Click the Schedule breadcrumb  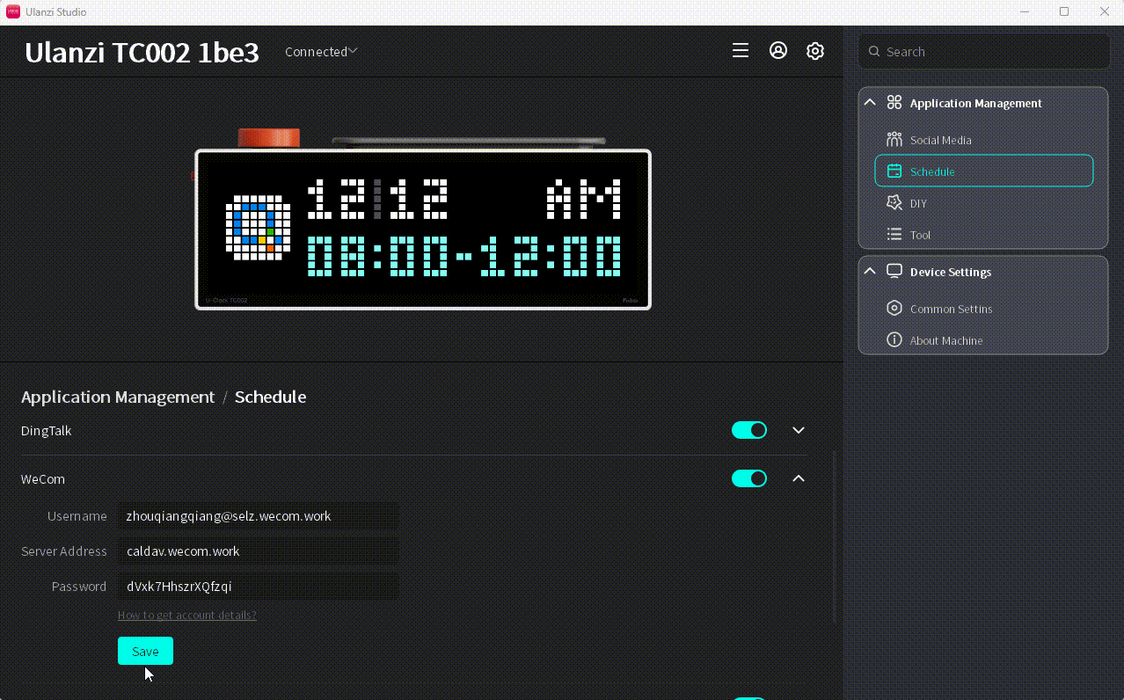[270, 397]
